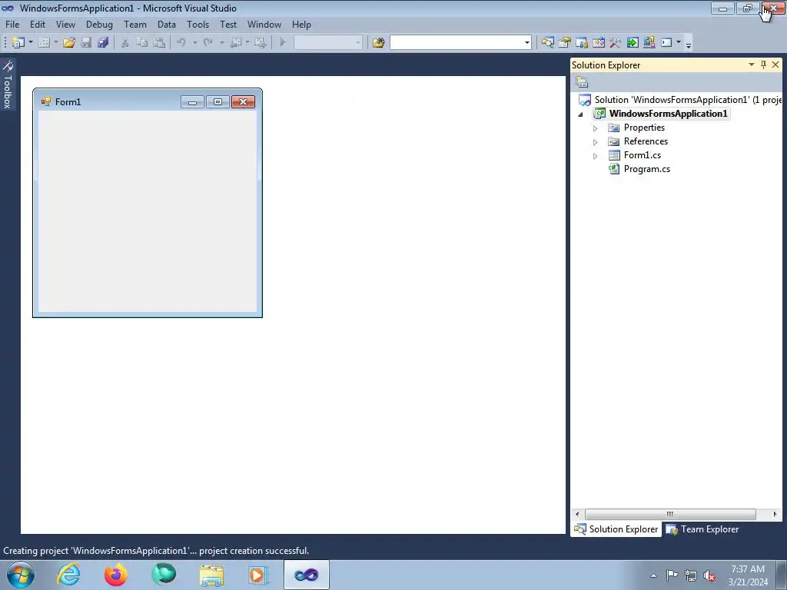Click the Find in Files icon
This screenshot has height=590, width=787.
pyautogui.click(x=378, y=43)
